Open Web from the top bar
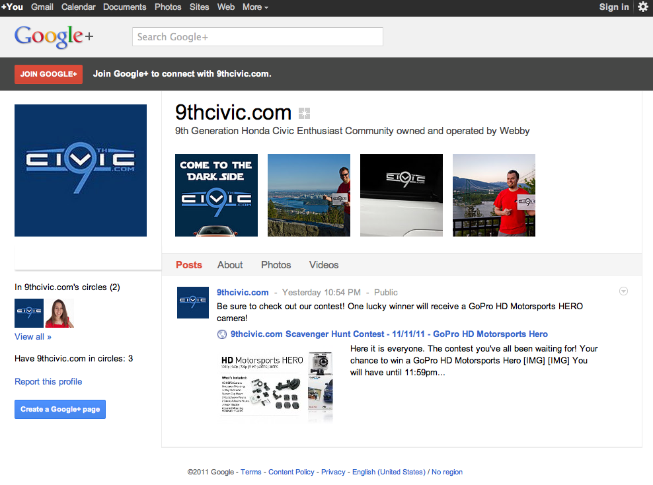The height and width of the screenshot is (485, 653). point(226,7)
